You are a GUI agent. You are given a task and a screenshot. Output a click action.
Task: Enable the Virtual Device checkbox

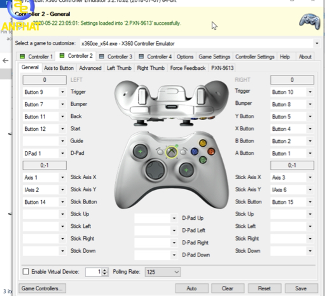25,271
